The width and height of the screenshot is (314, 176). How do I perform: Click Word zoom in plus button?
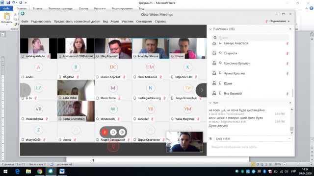coord(311,164)
